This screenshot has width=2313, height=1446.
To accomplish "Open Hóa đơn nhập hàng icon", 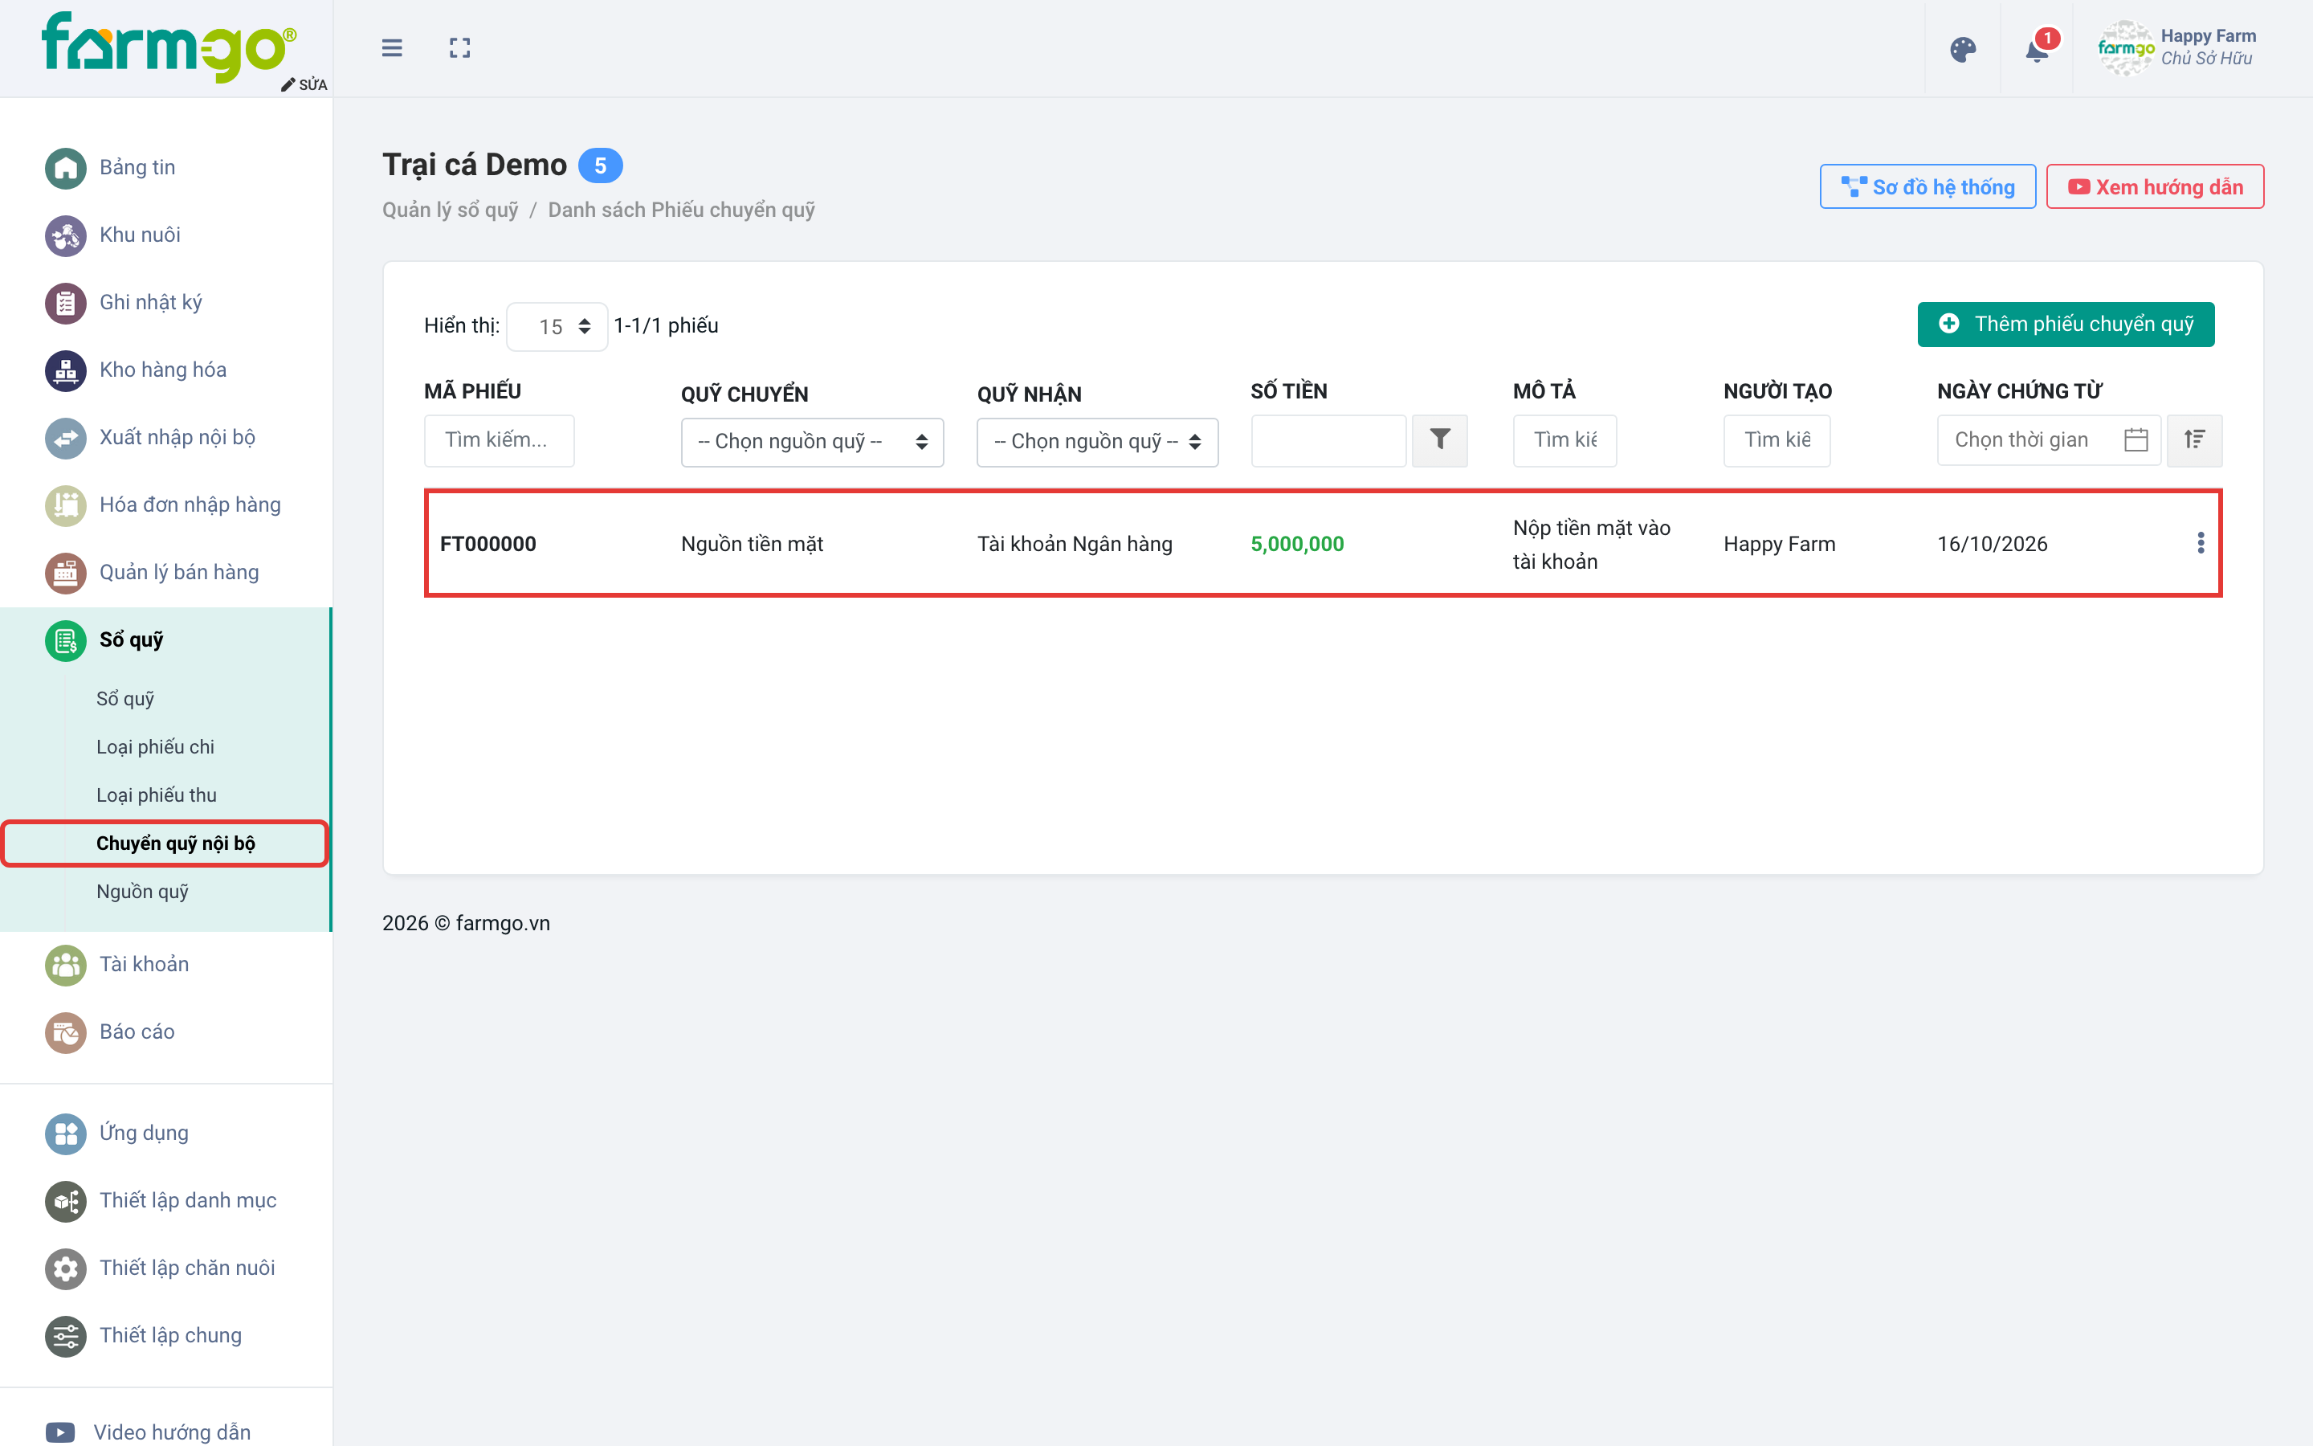I will (x=66, y=505).
